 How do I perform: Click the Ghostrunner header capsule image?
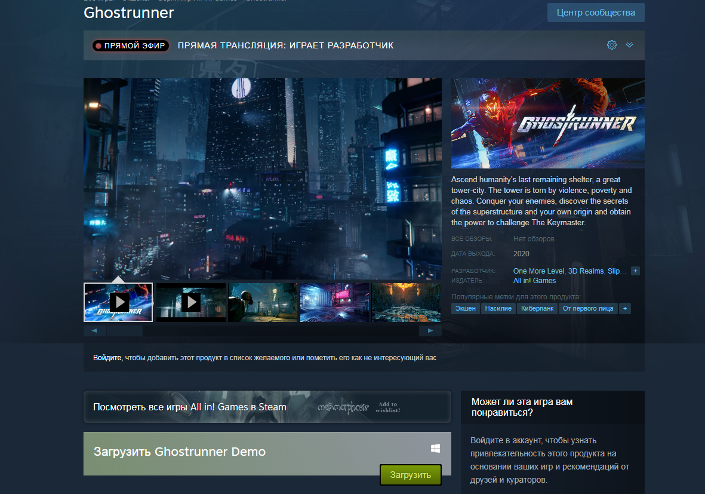tap(547, 123)
